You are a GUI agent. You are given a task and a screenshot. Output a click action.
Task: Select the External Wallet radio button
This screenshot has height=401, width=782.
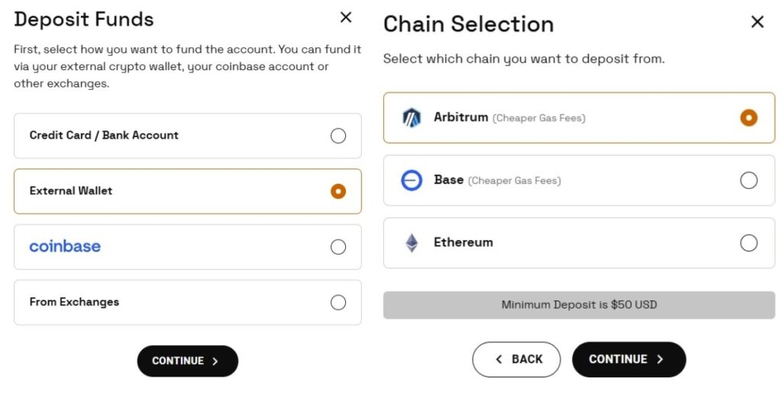(338, 191)
